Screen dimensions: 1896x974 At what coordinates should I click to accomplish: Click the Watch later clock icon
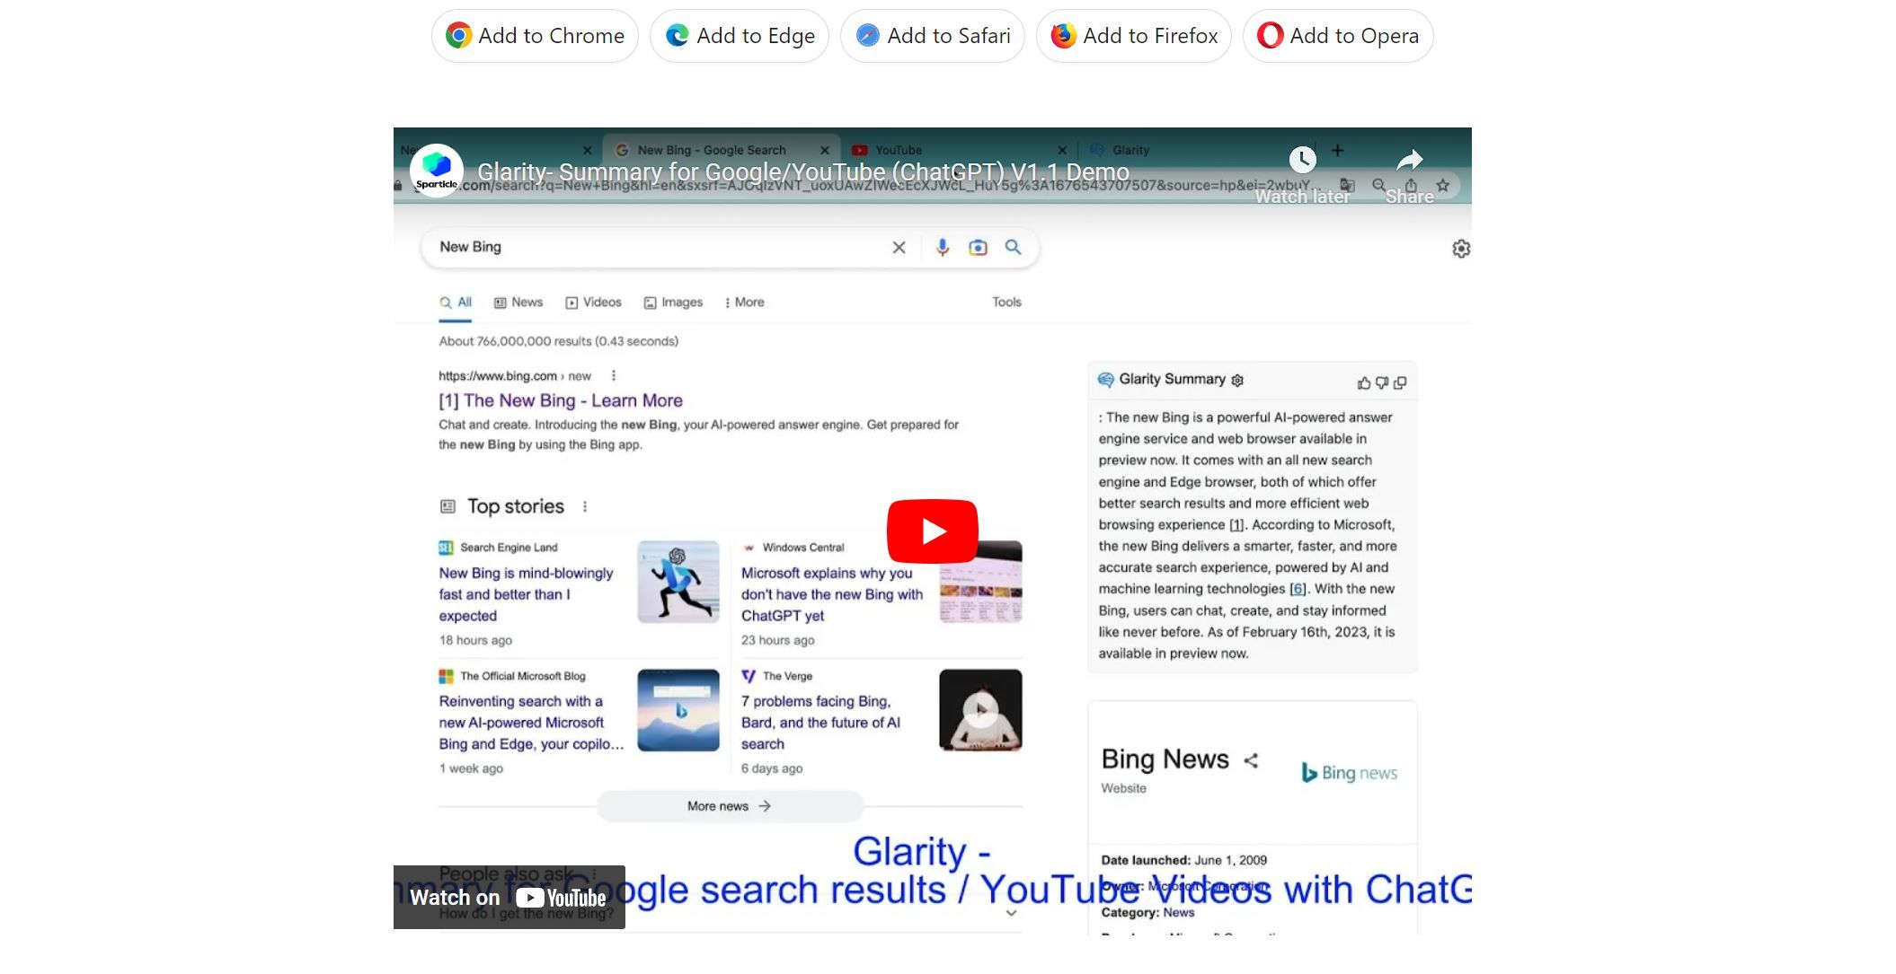(1302, 160)
